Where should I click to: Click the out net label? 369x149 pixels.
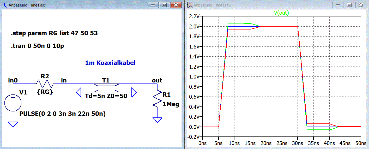pyautogui.click(x=157, y=80)
